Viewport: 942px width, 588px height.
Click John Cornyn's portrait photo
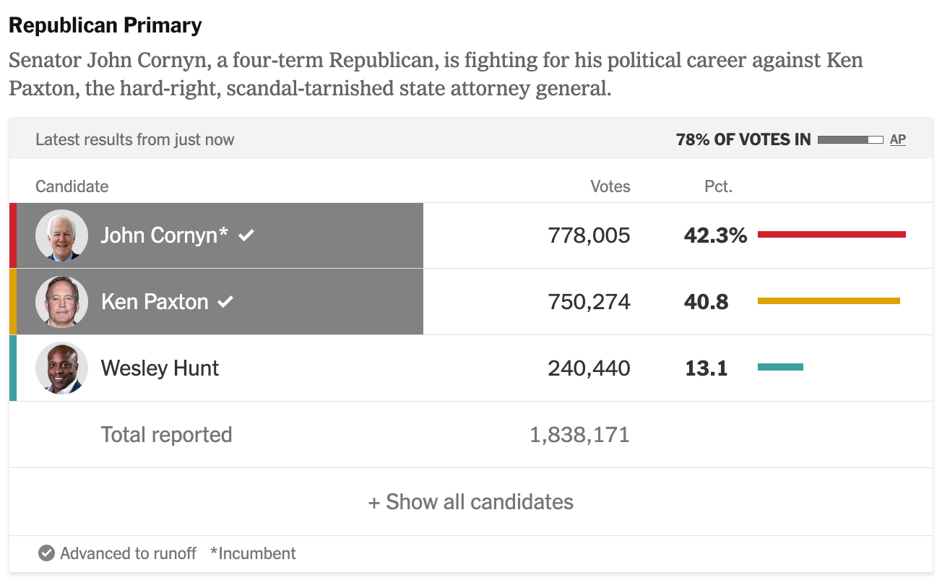[62, 235]
